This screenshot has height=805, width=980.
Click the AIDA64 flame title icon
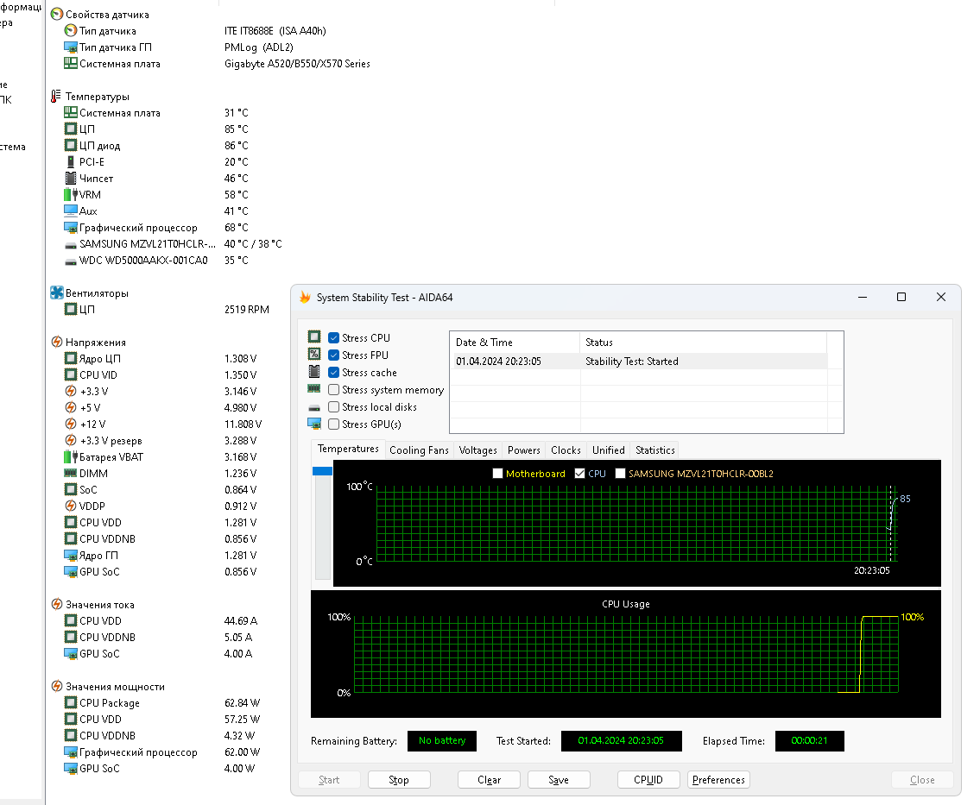point(305,298)
